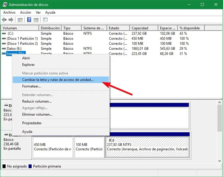Sort by Estado column header

118,28
